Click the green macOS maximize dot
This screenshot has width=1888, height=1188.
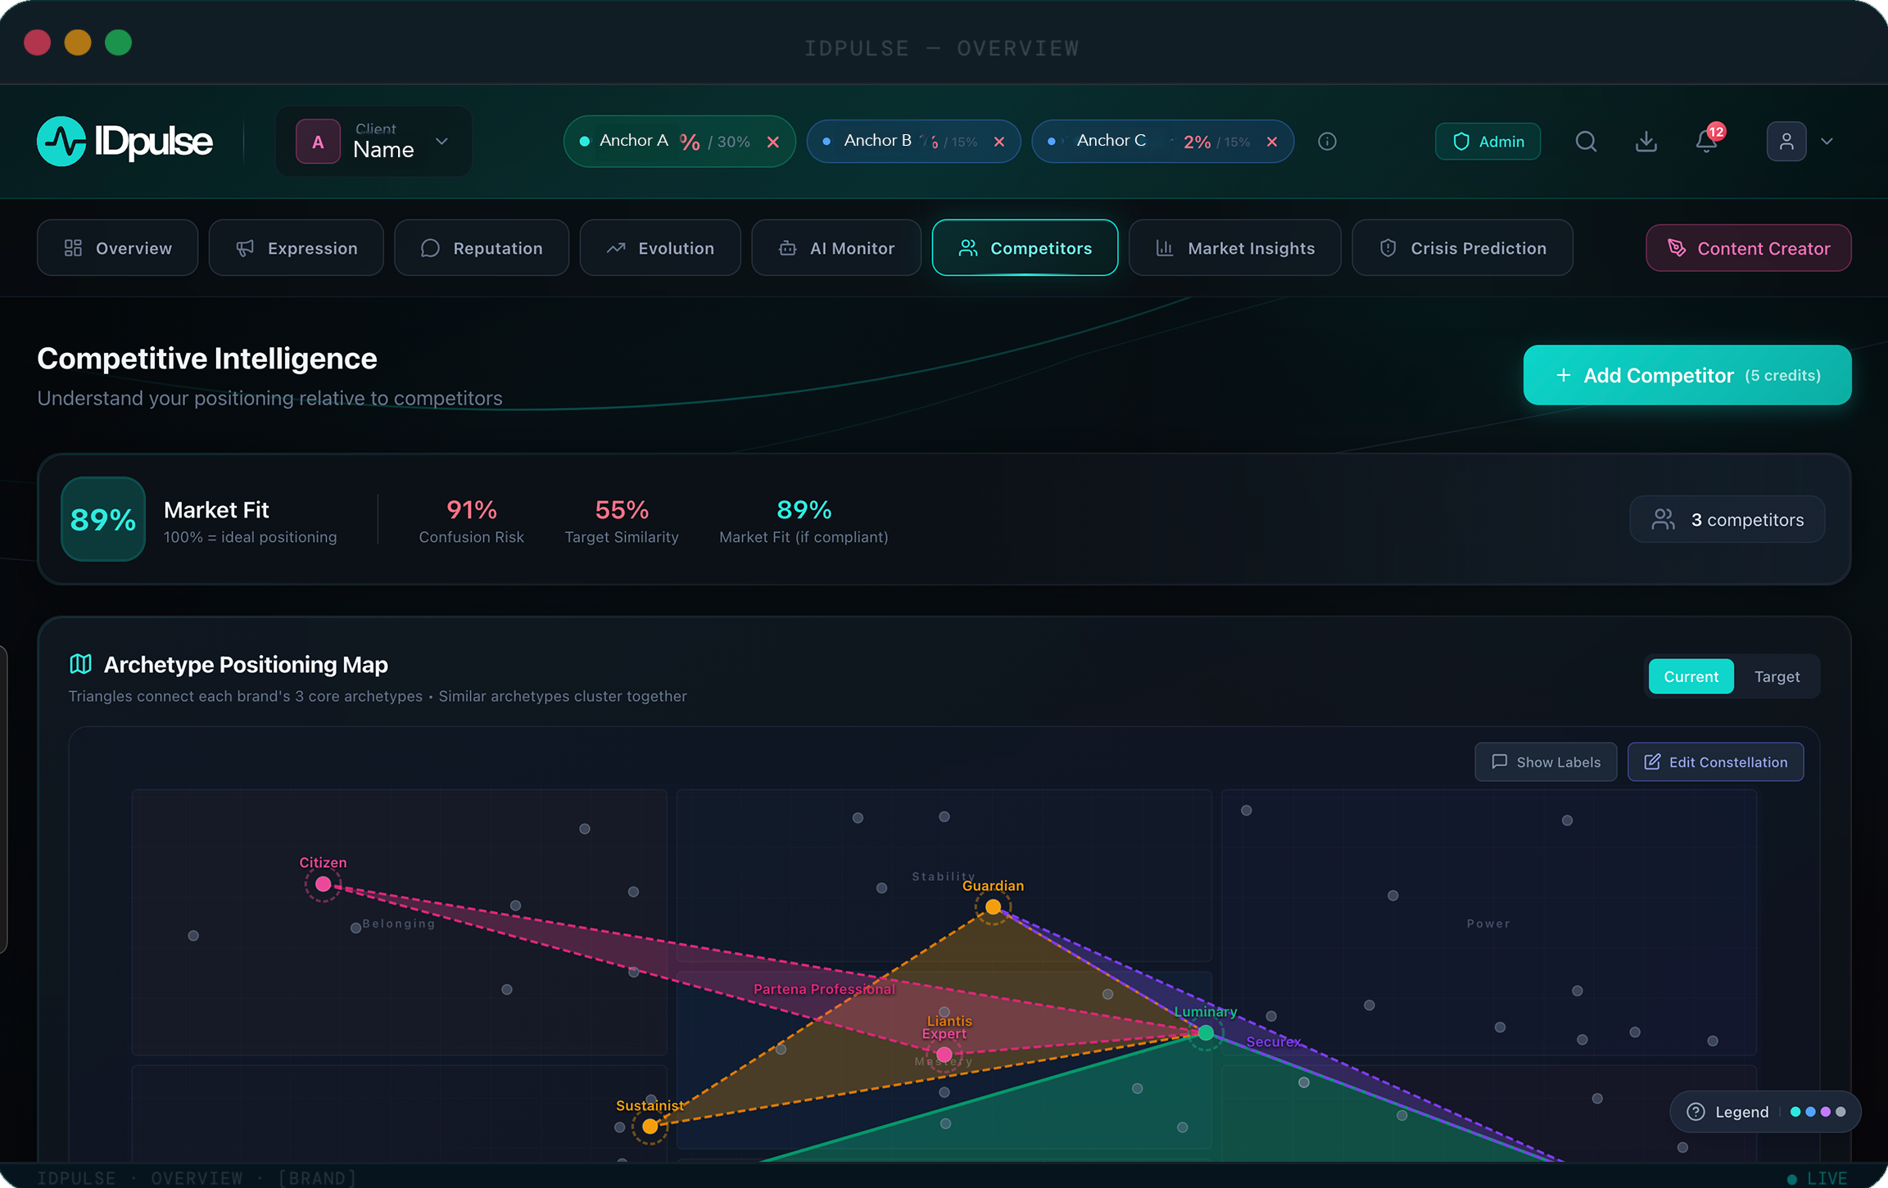(118, 42)
